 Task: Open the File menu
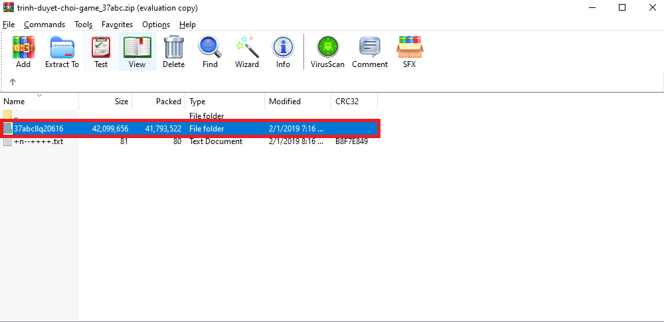tap(9, 25)
